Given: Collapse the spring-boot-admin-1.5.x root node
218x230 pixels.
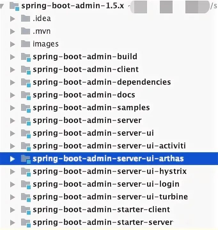Looking at the screenshot, I should (3, 6).
